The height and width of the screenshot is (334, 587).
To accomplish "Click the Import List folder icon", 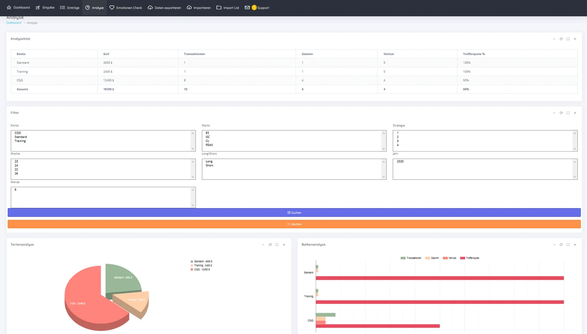I will click(219, 7).
